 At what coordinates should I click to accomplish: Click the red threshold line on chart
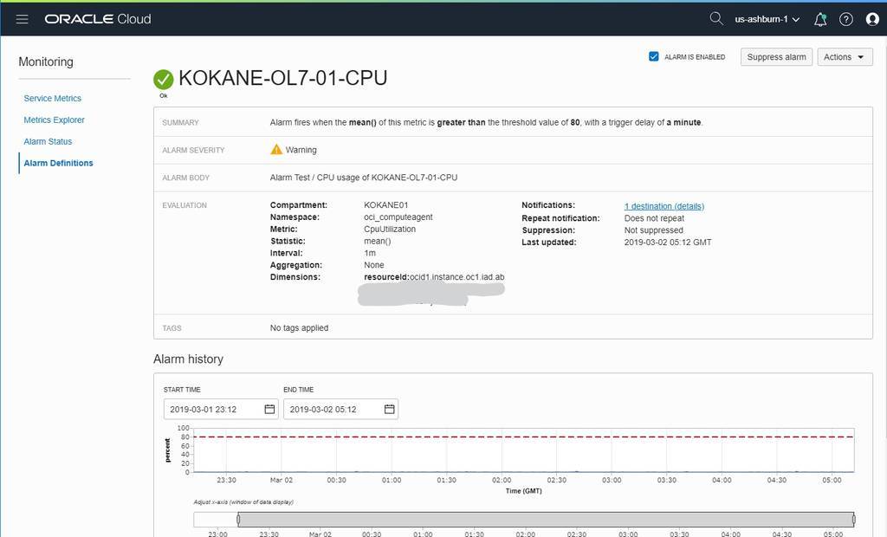pos(524,437)
